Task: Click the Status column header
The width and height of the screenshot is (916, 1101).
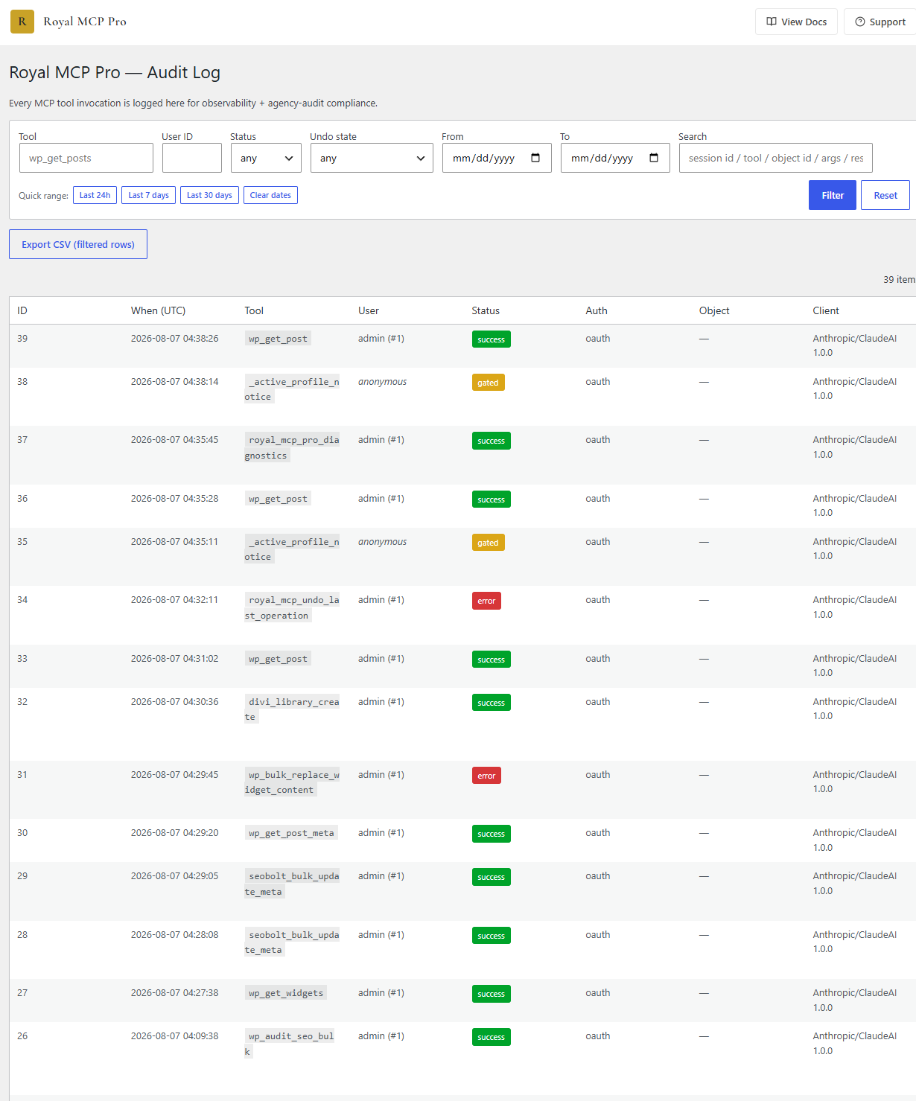Action: 486,310
